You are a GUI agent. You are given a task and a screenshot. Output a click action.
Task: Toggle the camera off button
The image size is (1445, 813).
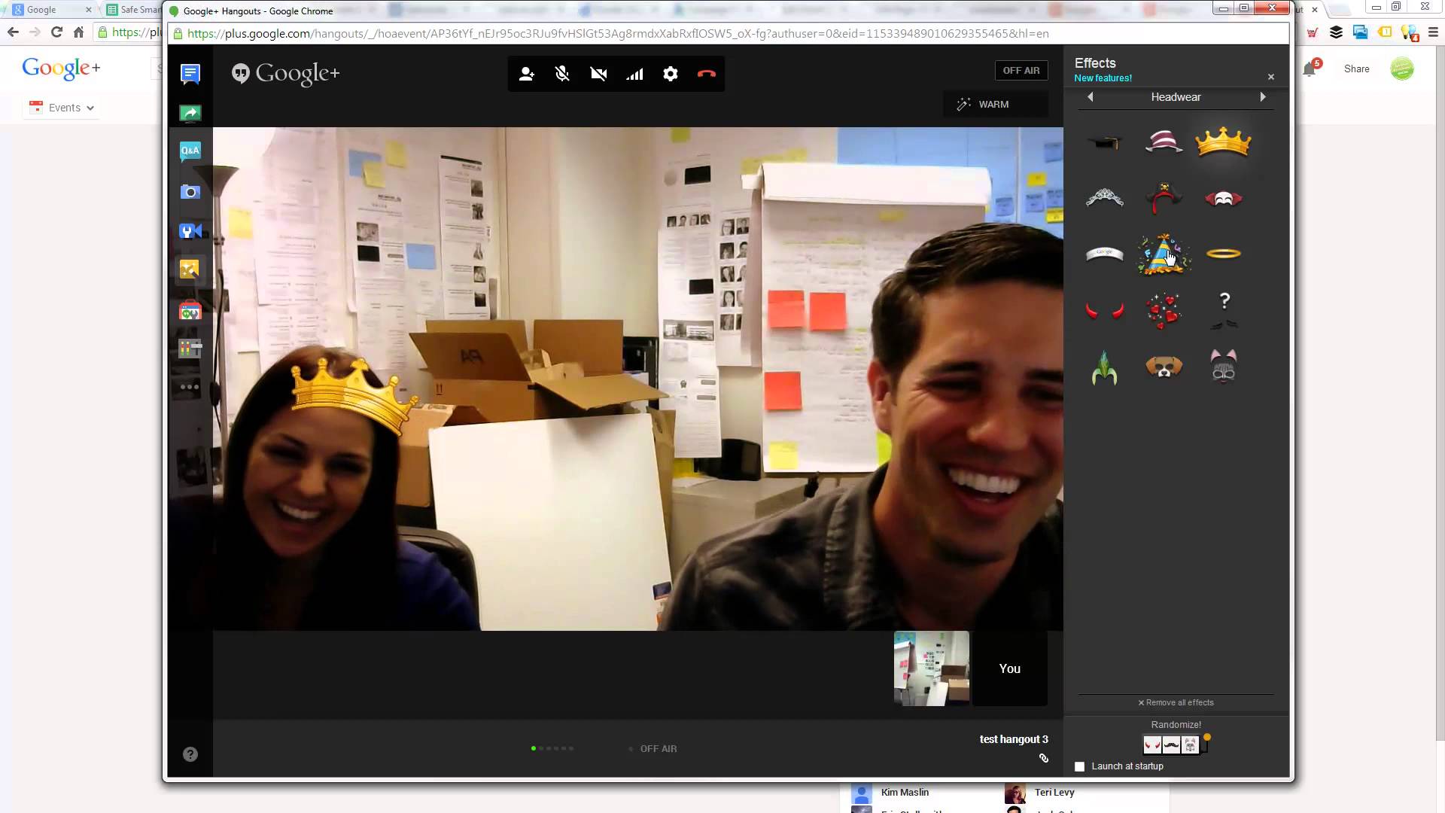click(x=598, y=74)
